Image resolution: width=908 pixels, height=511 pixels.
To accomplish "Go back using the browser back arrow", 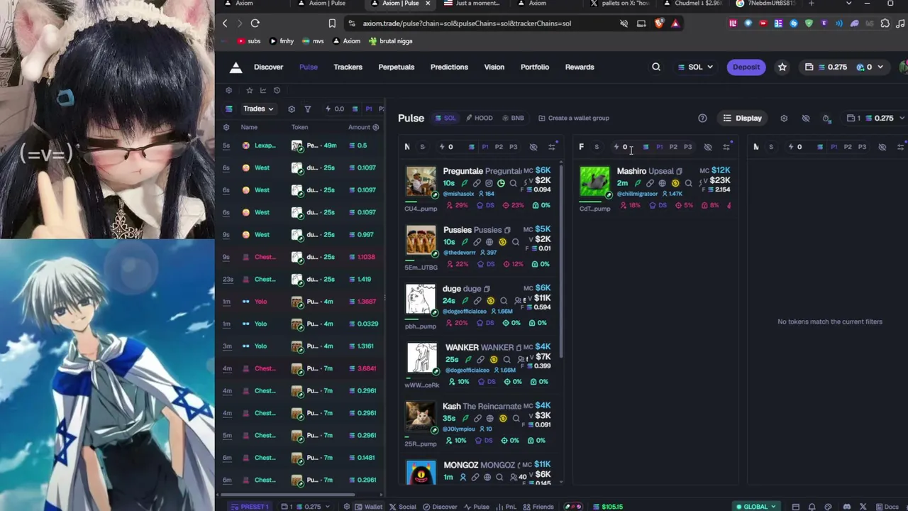I will click(225, 23).
